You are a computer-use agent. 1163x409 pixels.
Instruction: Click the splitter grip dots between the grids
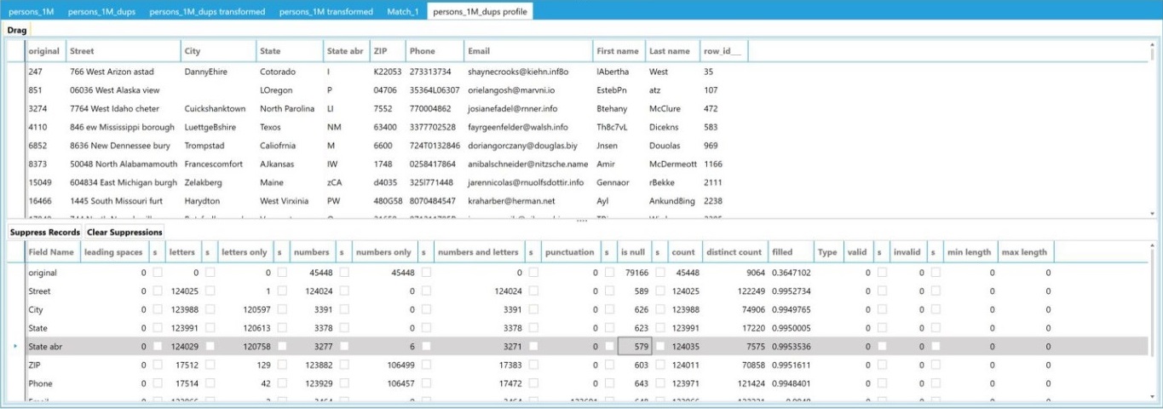582,222
